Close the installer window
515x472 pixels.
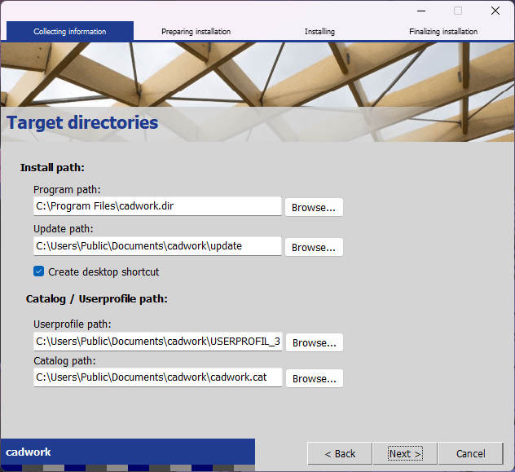tap(495, 11)
